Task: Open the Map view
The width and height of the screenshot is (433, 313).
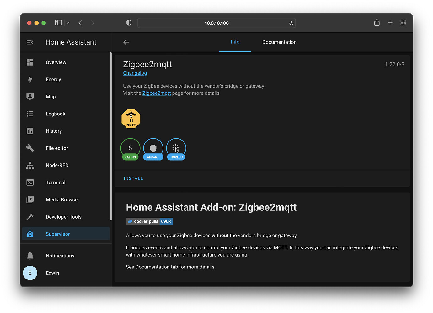Action: click(x=51, y=97)
